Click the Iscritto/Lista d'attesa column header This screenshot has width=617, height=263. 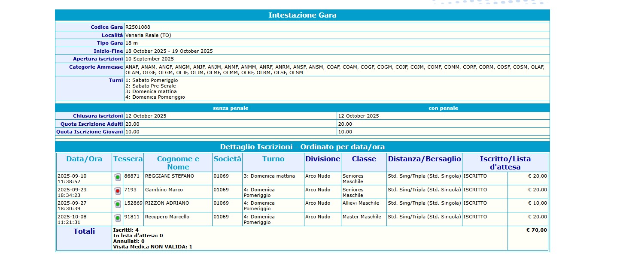pos(505,163)
